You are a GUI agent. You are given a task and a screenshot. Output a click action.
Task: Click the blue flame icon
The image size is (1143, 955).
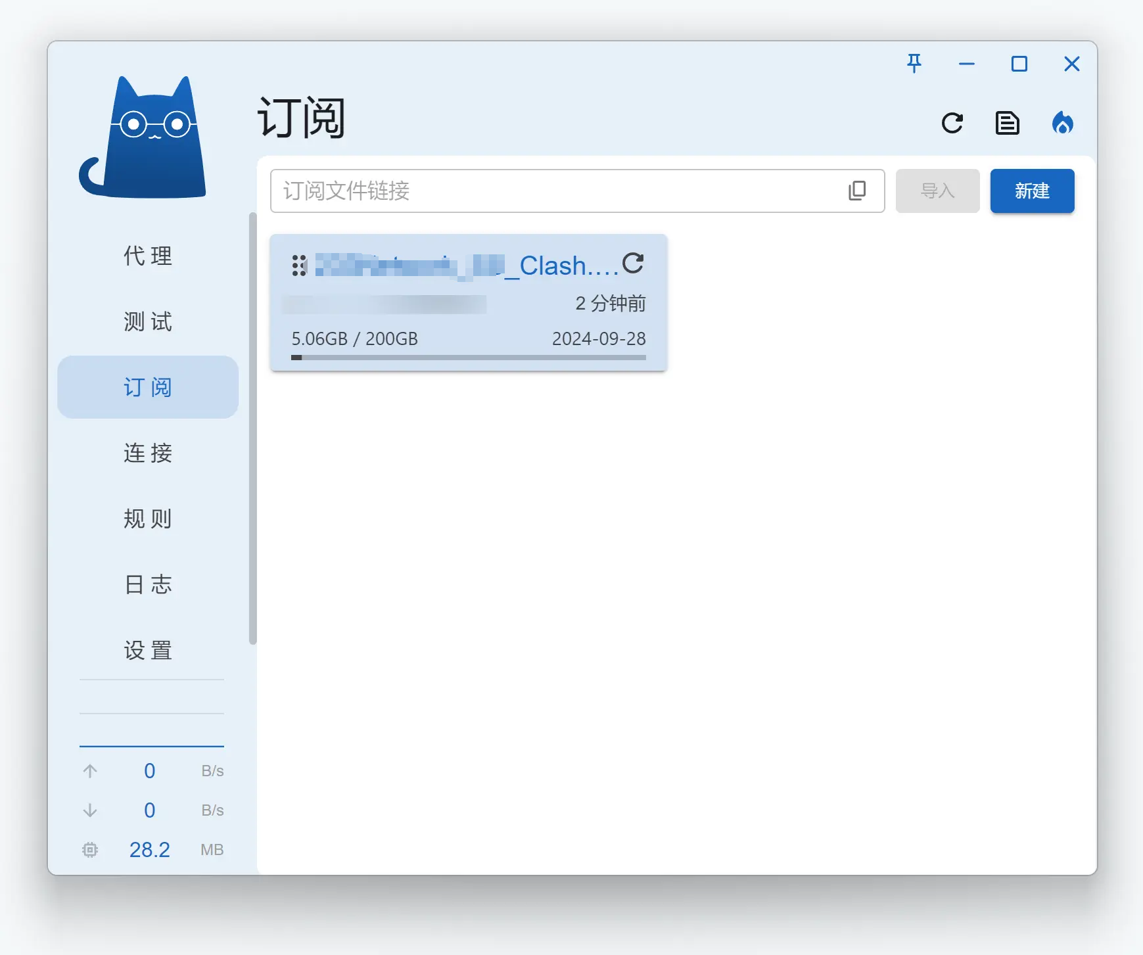pos(1062,123)
